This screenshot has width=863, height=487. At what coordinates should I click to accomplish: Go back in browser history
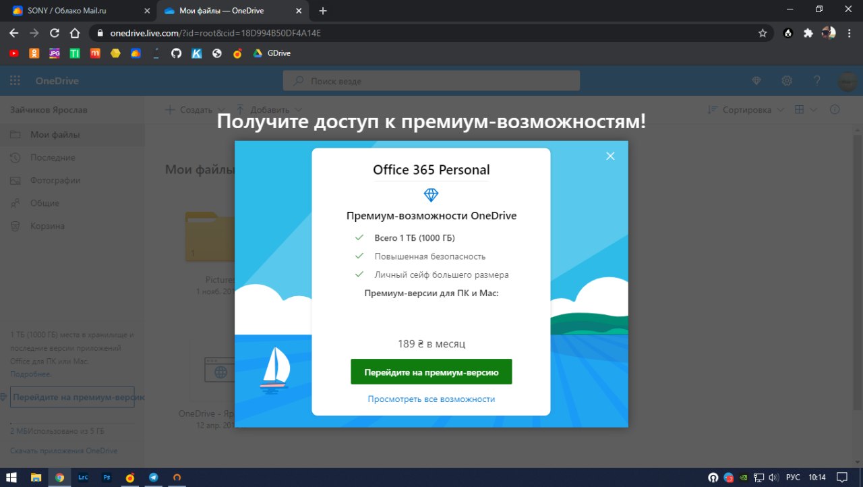13,33
